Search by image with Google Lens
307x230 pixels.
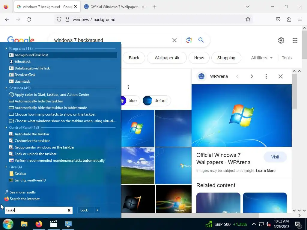(x=189, y=40)
